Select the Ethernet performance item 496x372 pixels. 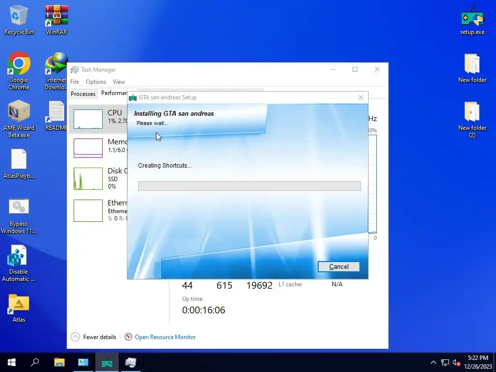point(98,210)
